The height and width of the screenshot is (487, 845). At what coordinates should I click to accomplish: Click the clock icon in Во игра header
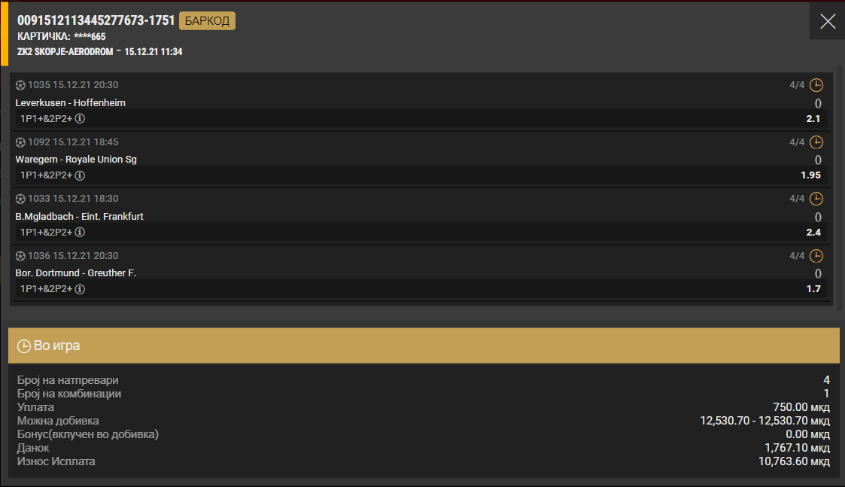(x=24, y=346)
